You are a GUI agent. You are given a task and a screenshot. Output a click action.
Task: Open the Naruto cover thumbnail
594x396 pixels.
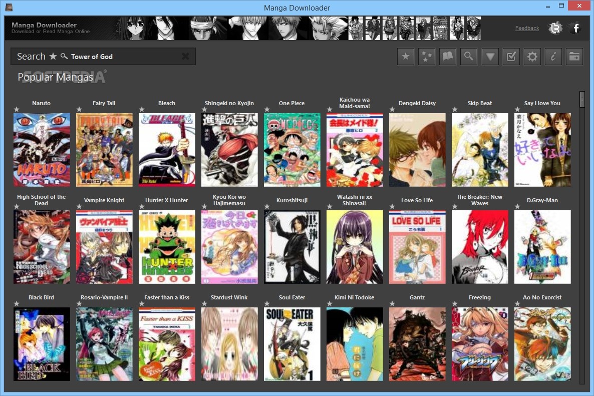pos(42,150)
